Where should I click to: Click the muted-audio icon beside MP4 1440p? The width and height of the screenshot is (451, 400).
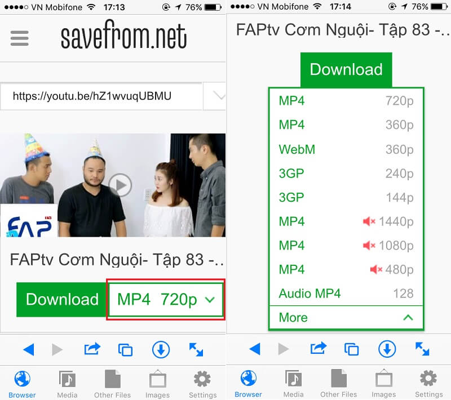pyautogui.click(x=369, y=221)
